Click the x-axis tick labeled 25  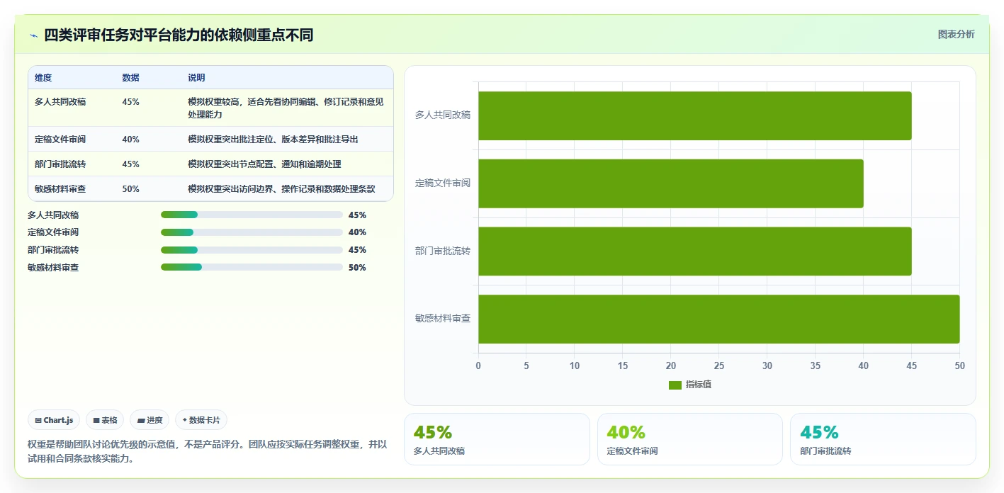coord(719,366)
